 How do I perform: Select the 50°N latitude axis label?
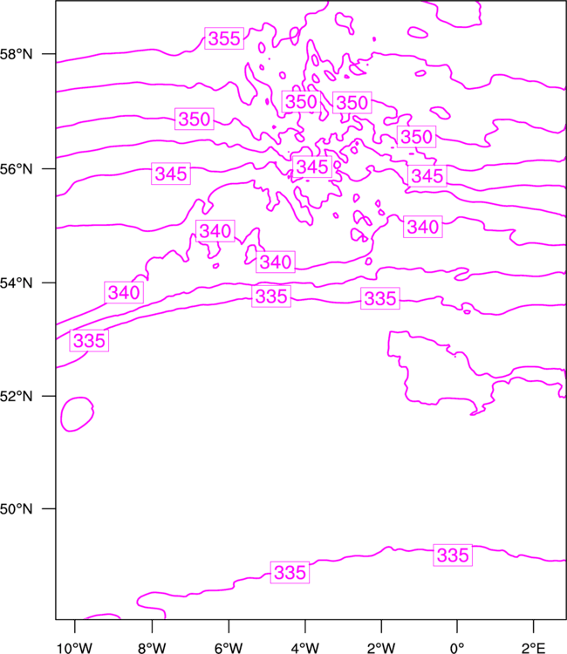[x=16, y=509]
